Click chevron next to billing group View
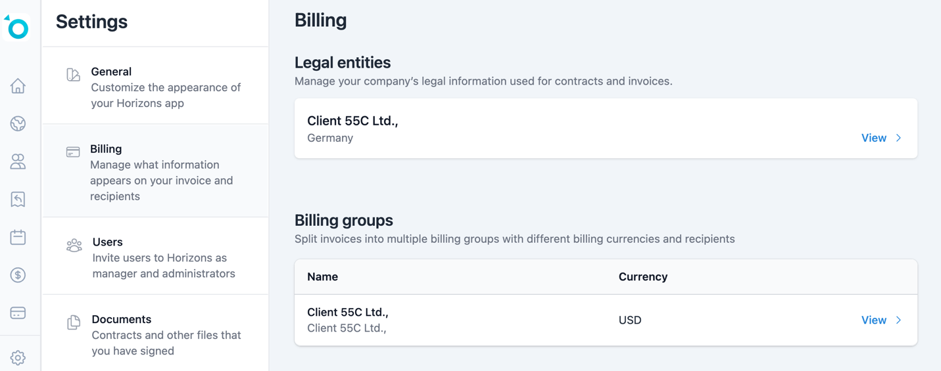This screenshot has height=371, width=941. pyautogui.click(x=899, y=320)
